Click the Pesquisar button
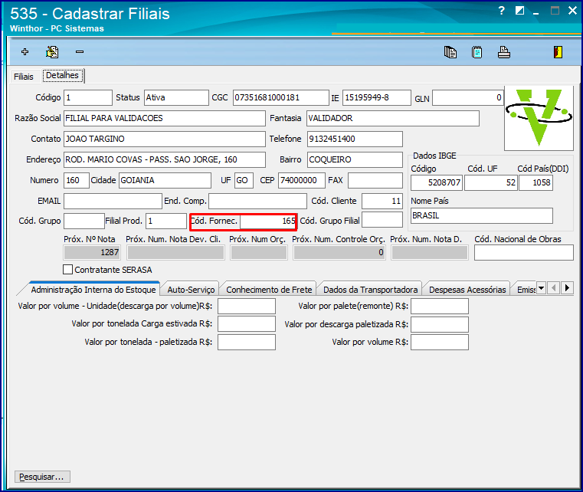583x492 pixels. tap(42, 477)
